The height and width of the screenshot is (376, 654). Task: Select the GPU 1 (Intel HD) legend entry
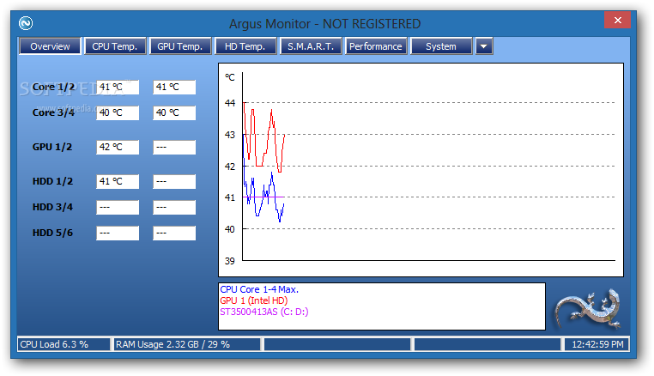pyautogui.click(x=253, y=300)
